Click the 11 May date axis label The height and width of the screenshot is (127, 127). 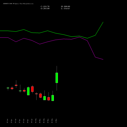(x=56, y=121)
